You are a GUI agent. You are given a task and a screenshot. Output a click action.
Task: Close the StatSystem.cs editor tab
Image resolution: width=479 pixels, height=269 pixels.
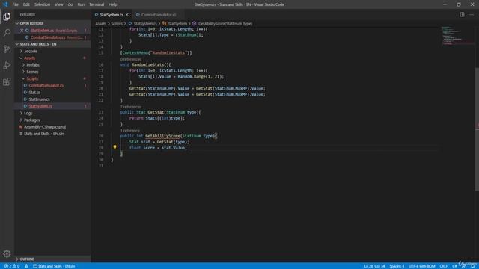pos(127,15)
